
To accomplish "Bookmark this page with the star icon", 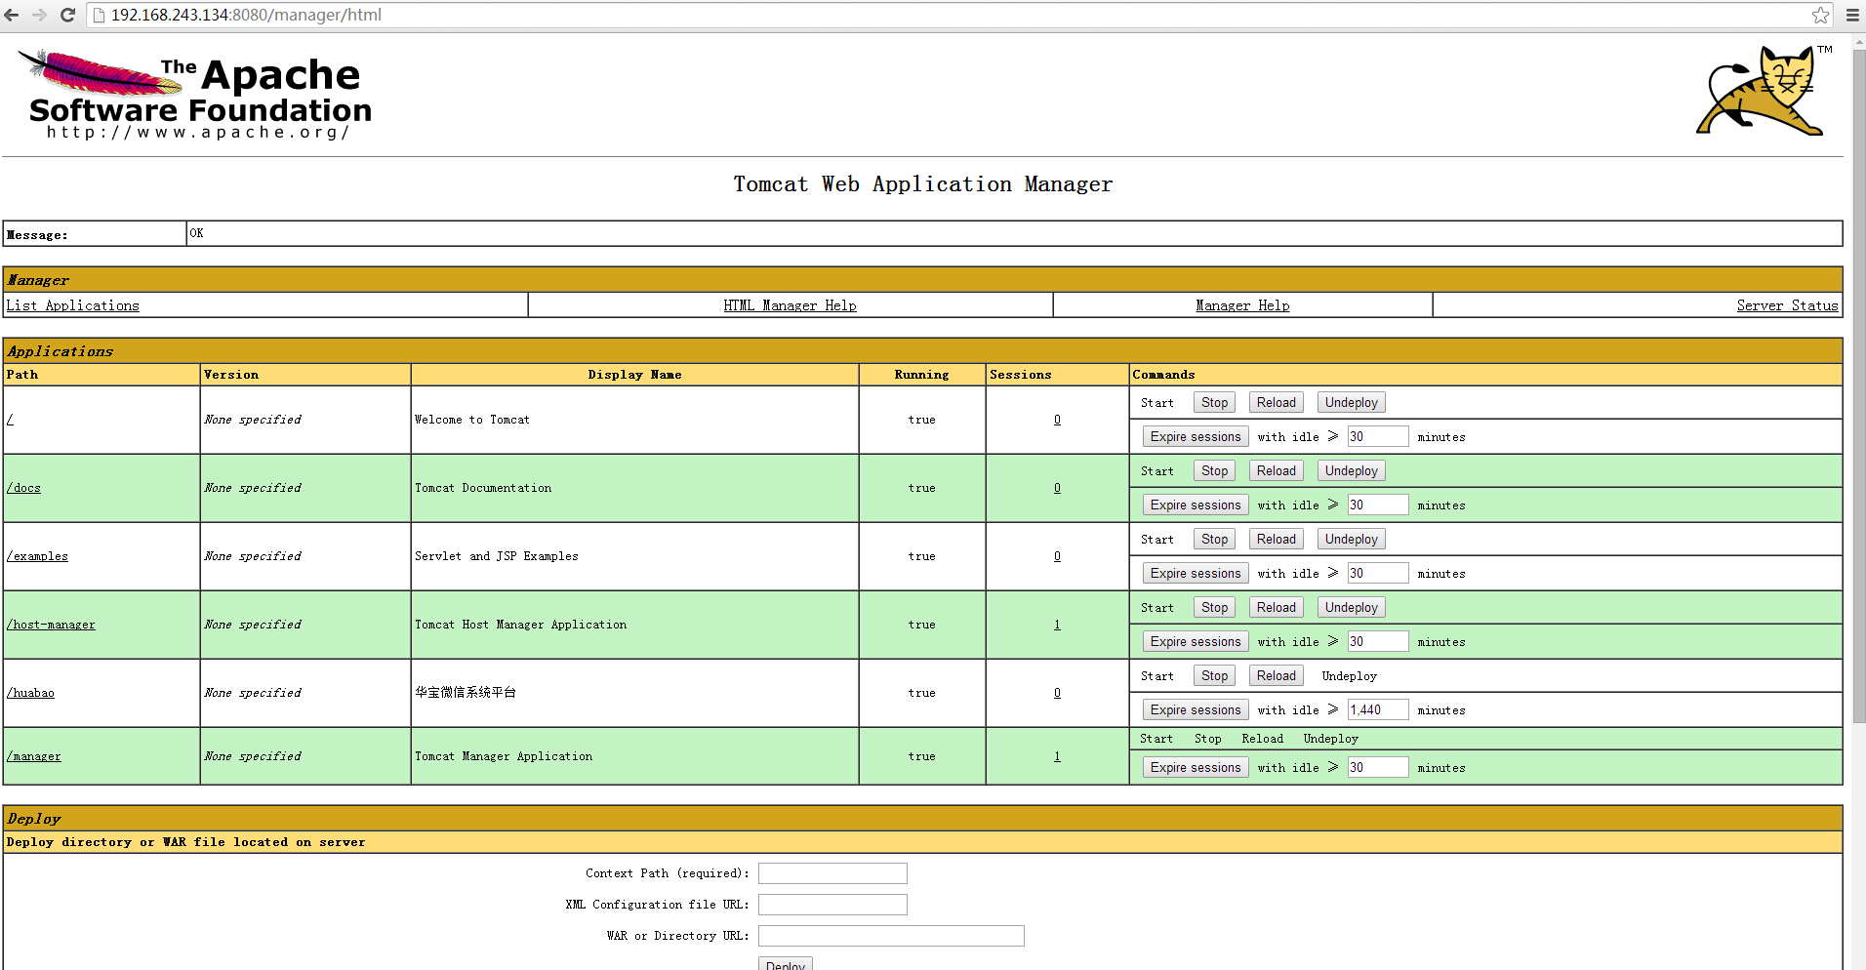I will click(x=1820, y=15).
